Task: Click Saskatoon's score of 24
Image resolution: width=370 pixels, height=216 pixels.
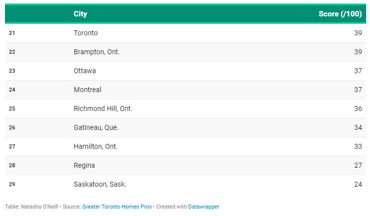Action: (x=358, y=184)
